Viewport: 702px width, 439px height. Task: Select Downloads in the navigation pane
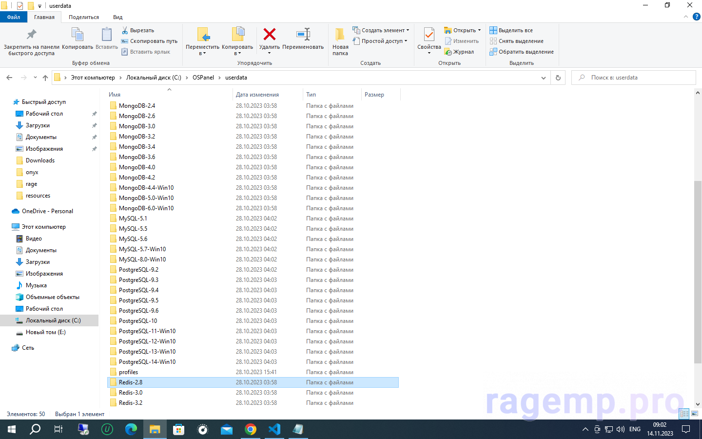40,160
